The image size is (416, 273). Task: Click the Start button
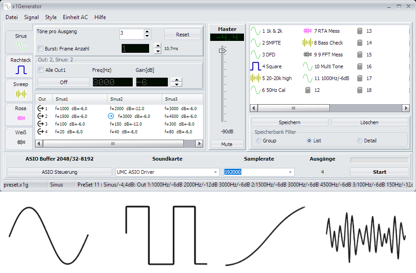point(379,172)
